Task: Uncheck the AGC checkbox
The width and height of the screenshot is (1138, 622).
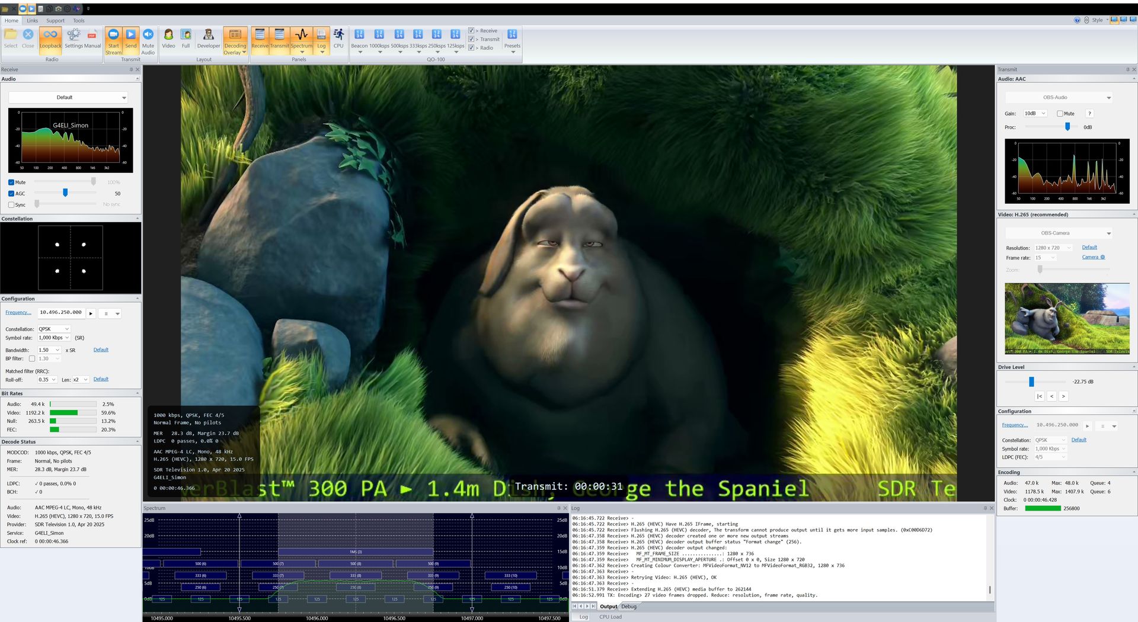Action: [11, 193]
